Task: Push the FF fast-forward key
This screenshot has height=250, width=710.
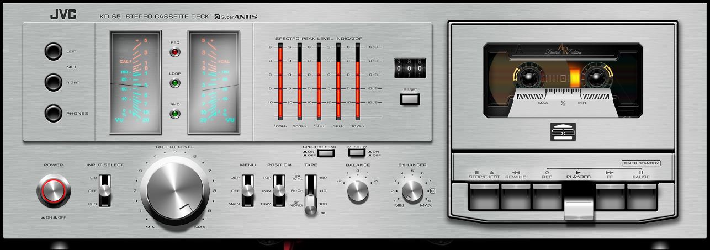Action: (x=610, y=197)
